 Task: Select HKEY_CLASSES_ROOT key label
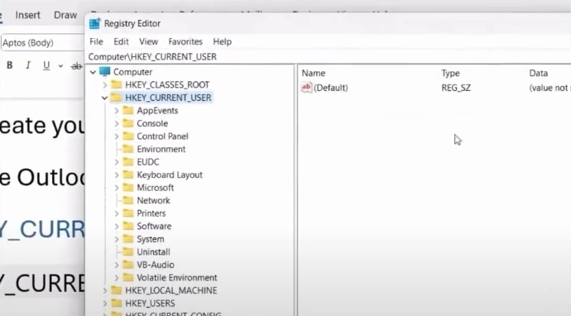(167, 85)
